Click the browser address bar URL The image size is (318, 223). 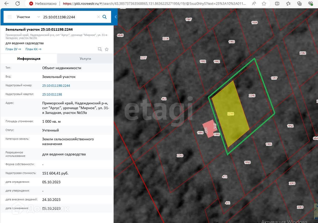(154, 4)
